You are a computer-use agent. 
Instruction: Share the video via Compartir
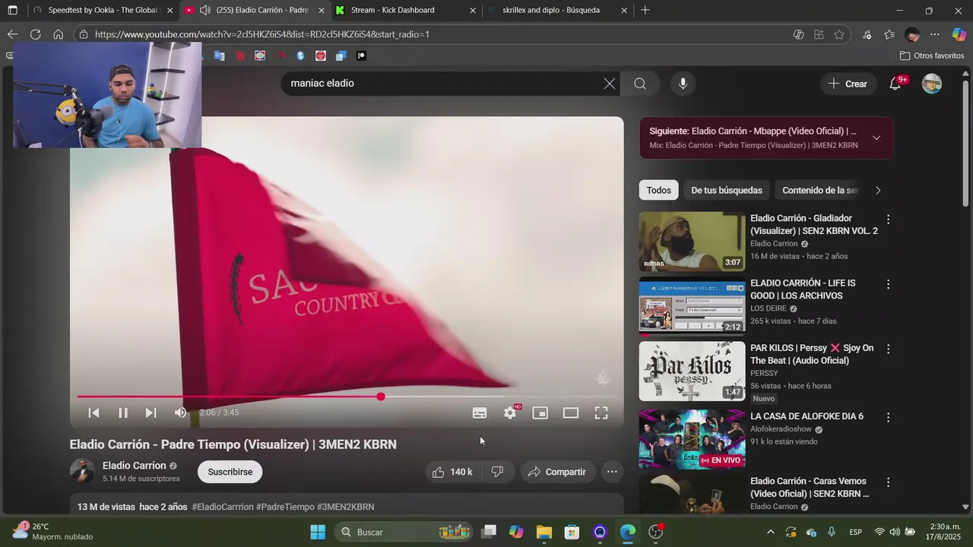(x=557, y=472)
